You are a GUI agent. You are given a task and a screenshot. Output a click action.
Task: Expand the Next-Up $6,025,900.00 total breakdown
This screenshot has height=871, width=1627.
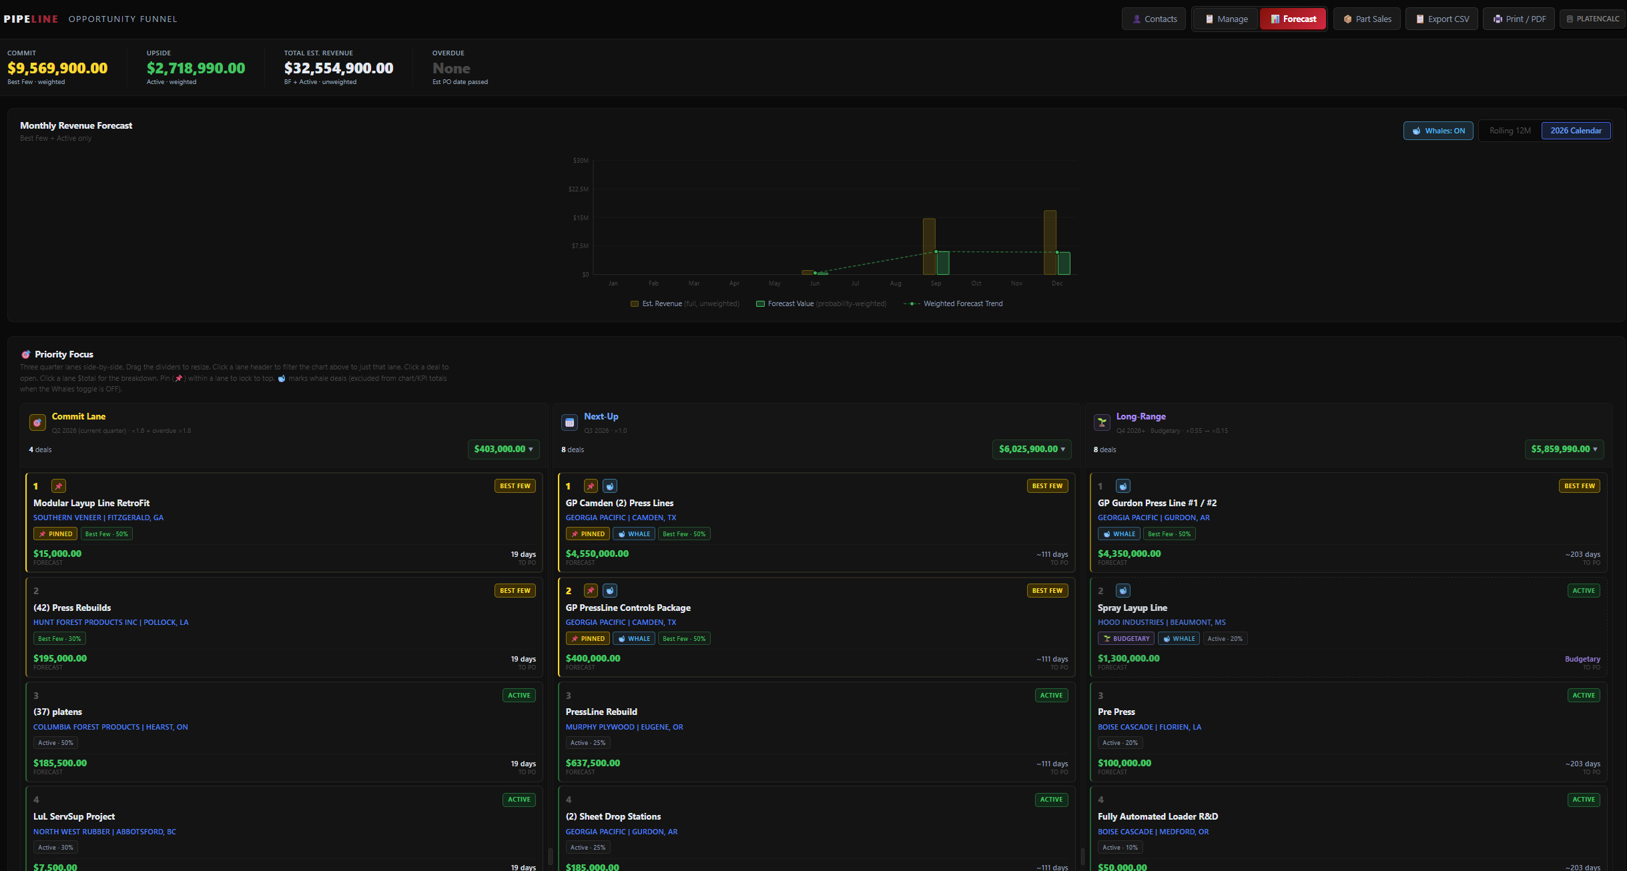(x=1032, y=449)
